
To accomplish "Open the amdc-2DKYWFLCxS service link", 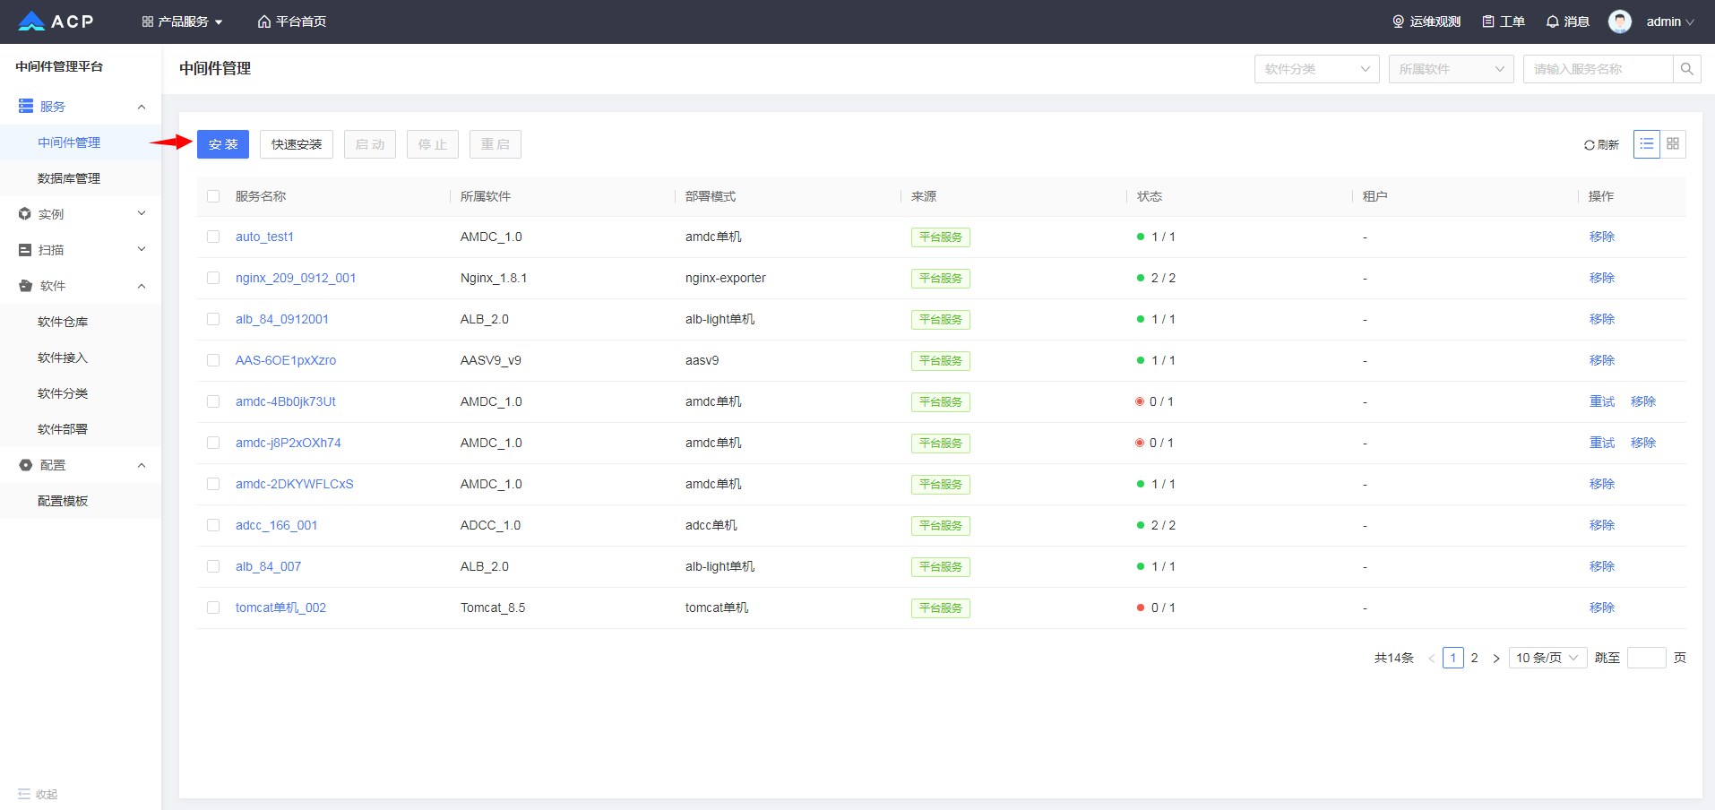I will point(295,484).
